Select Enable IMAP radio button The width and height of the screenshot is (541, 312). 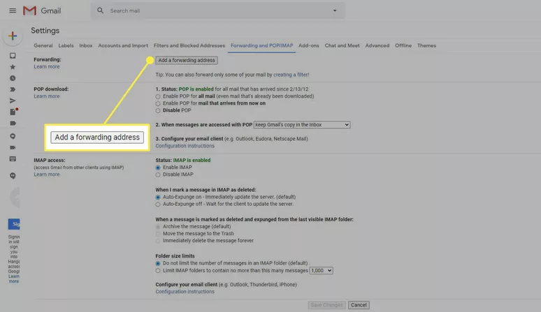pyautogui.click(x=158, y=168)
